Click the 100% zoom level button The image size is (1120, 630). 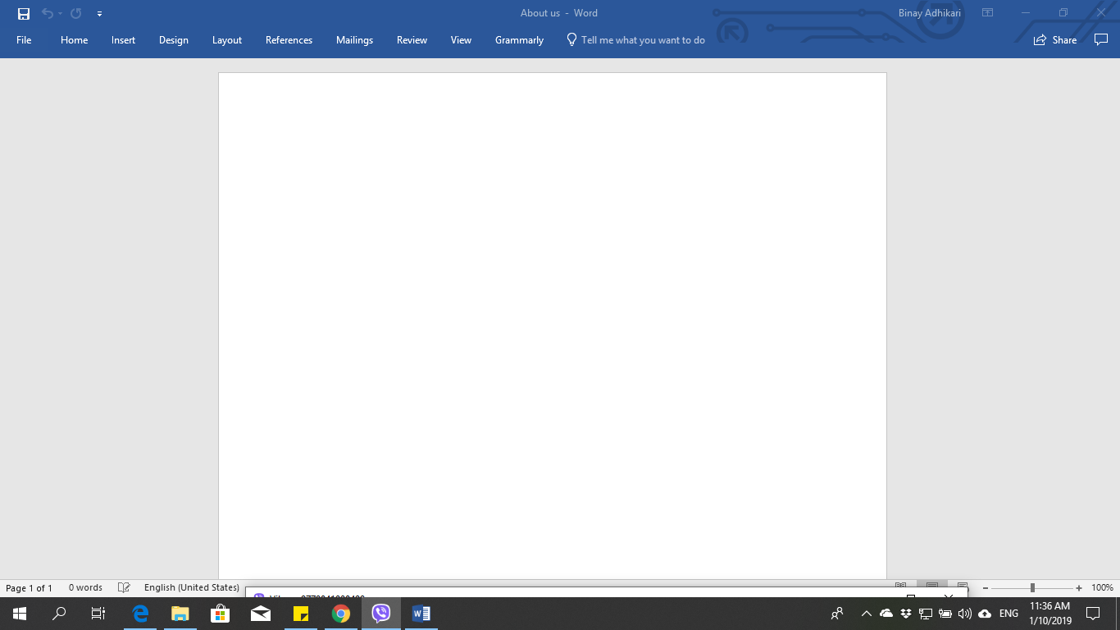point(1102,587)
